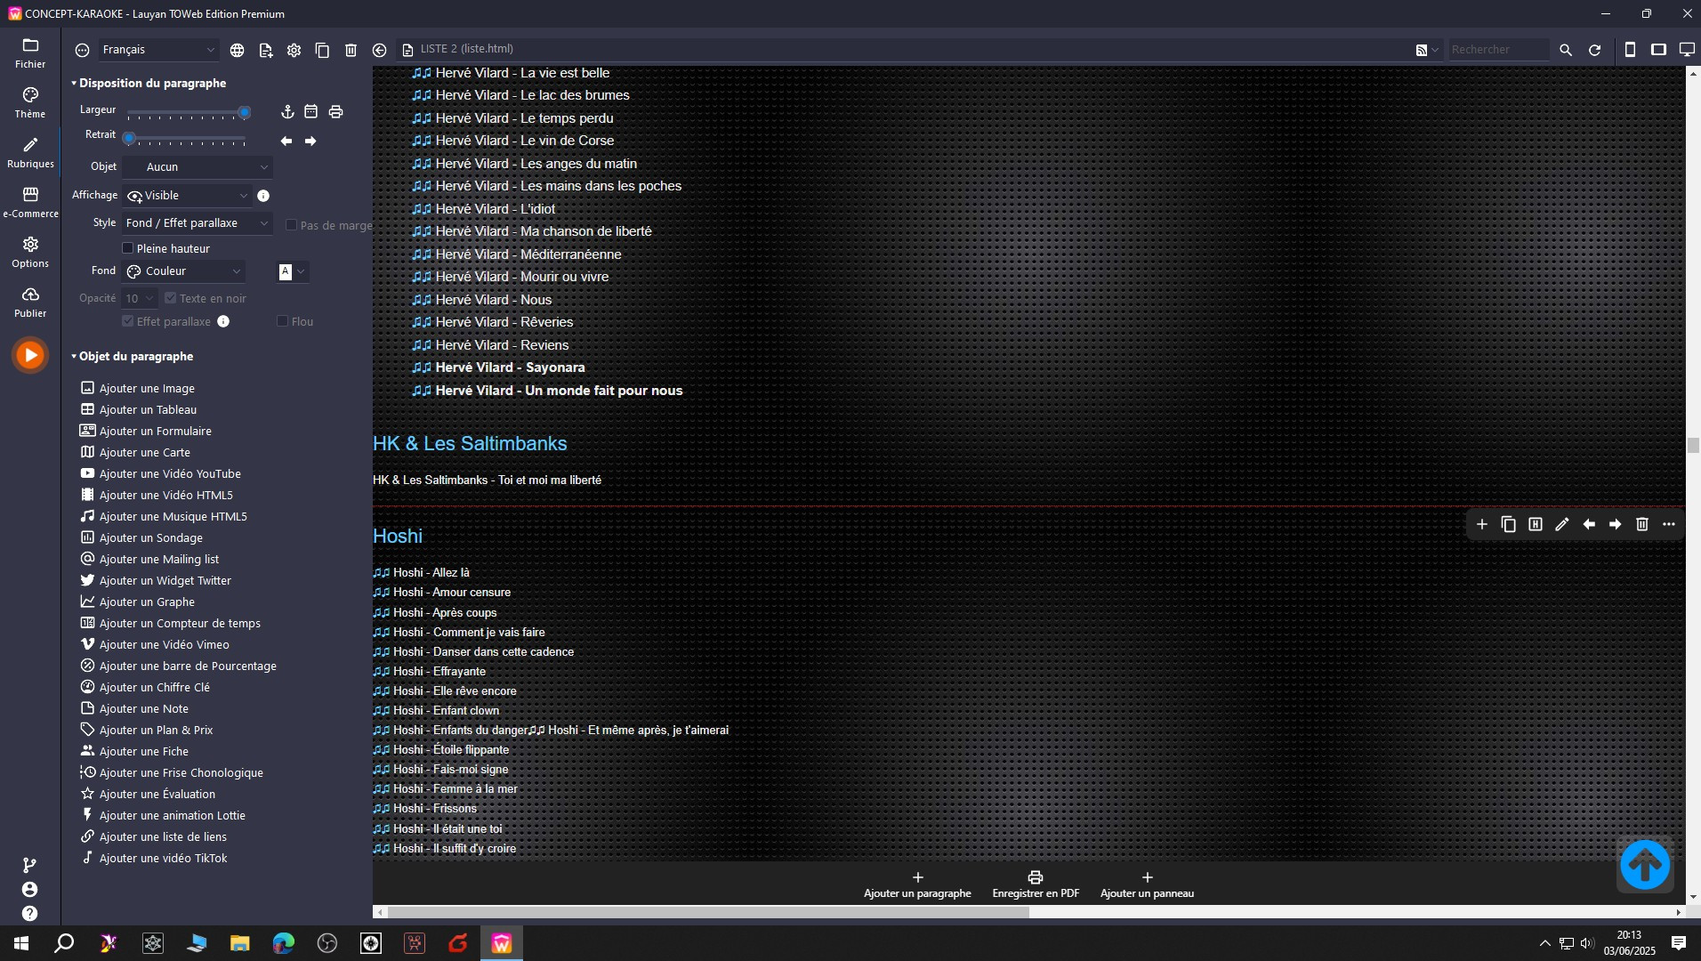The height and width of the screenshot is (961, 1701).
Task: Click the search magnifier icon
Action: (x=1566, y=50)
